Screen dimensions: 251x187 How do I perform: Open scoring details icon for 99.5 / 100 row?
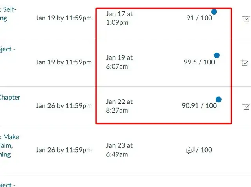[x=245, y=63]
